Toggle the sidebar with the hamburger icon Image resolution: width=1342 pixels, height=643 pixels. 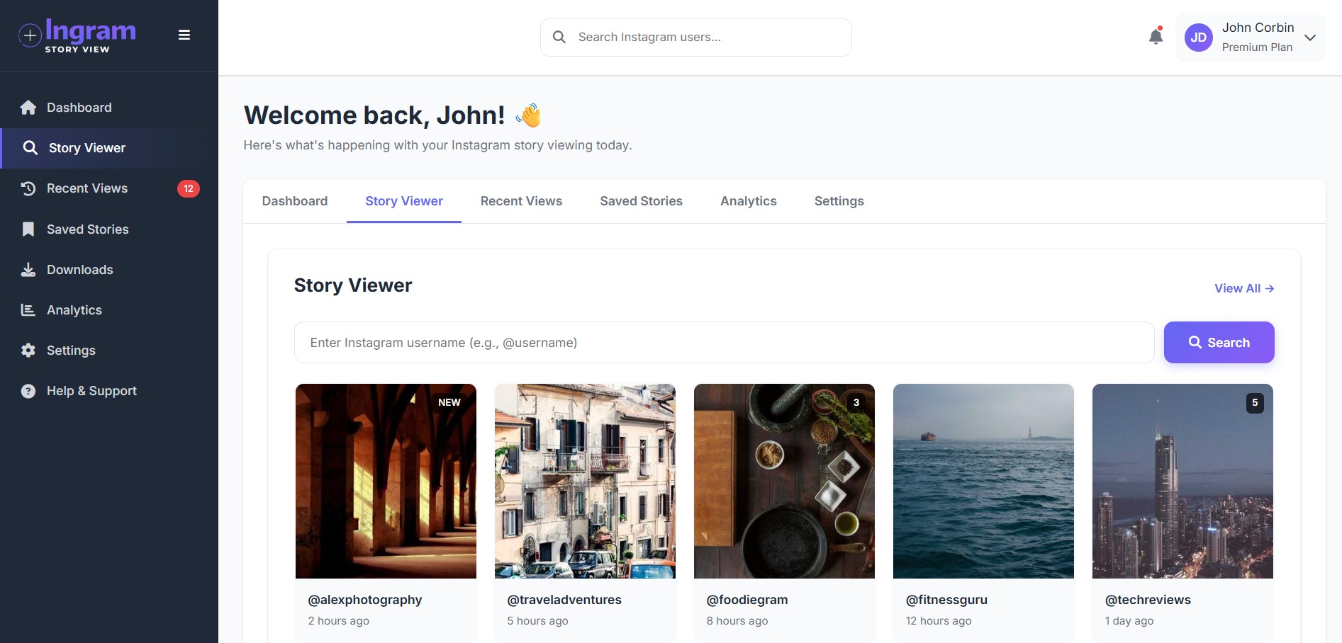[184, 35]
